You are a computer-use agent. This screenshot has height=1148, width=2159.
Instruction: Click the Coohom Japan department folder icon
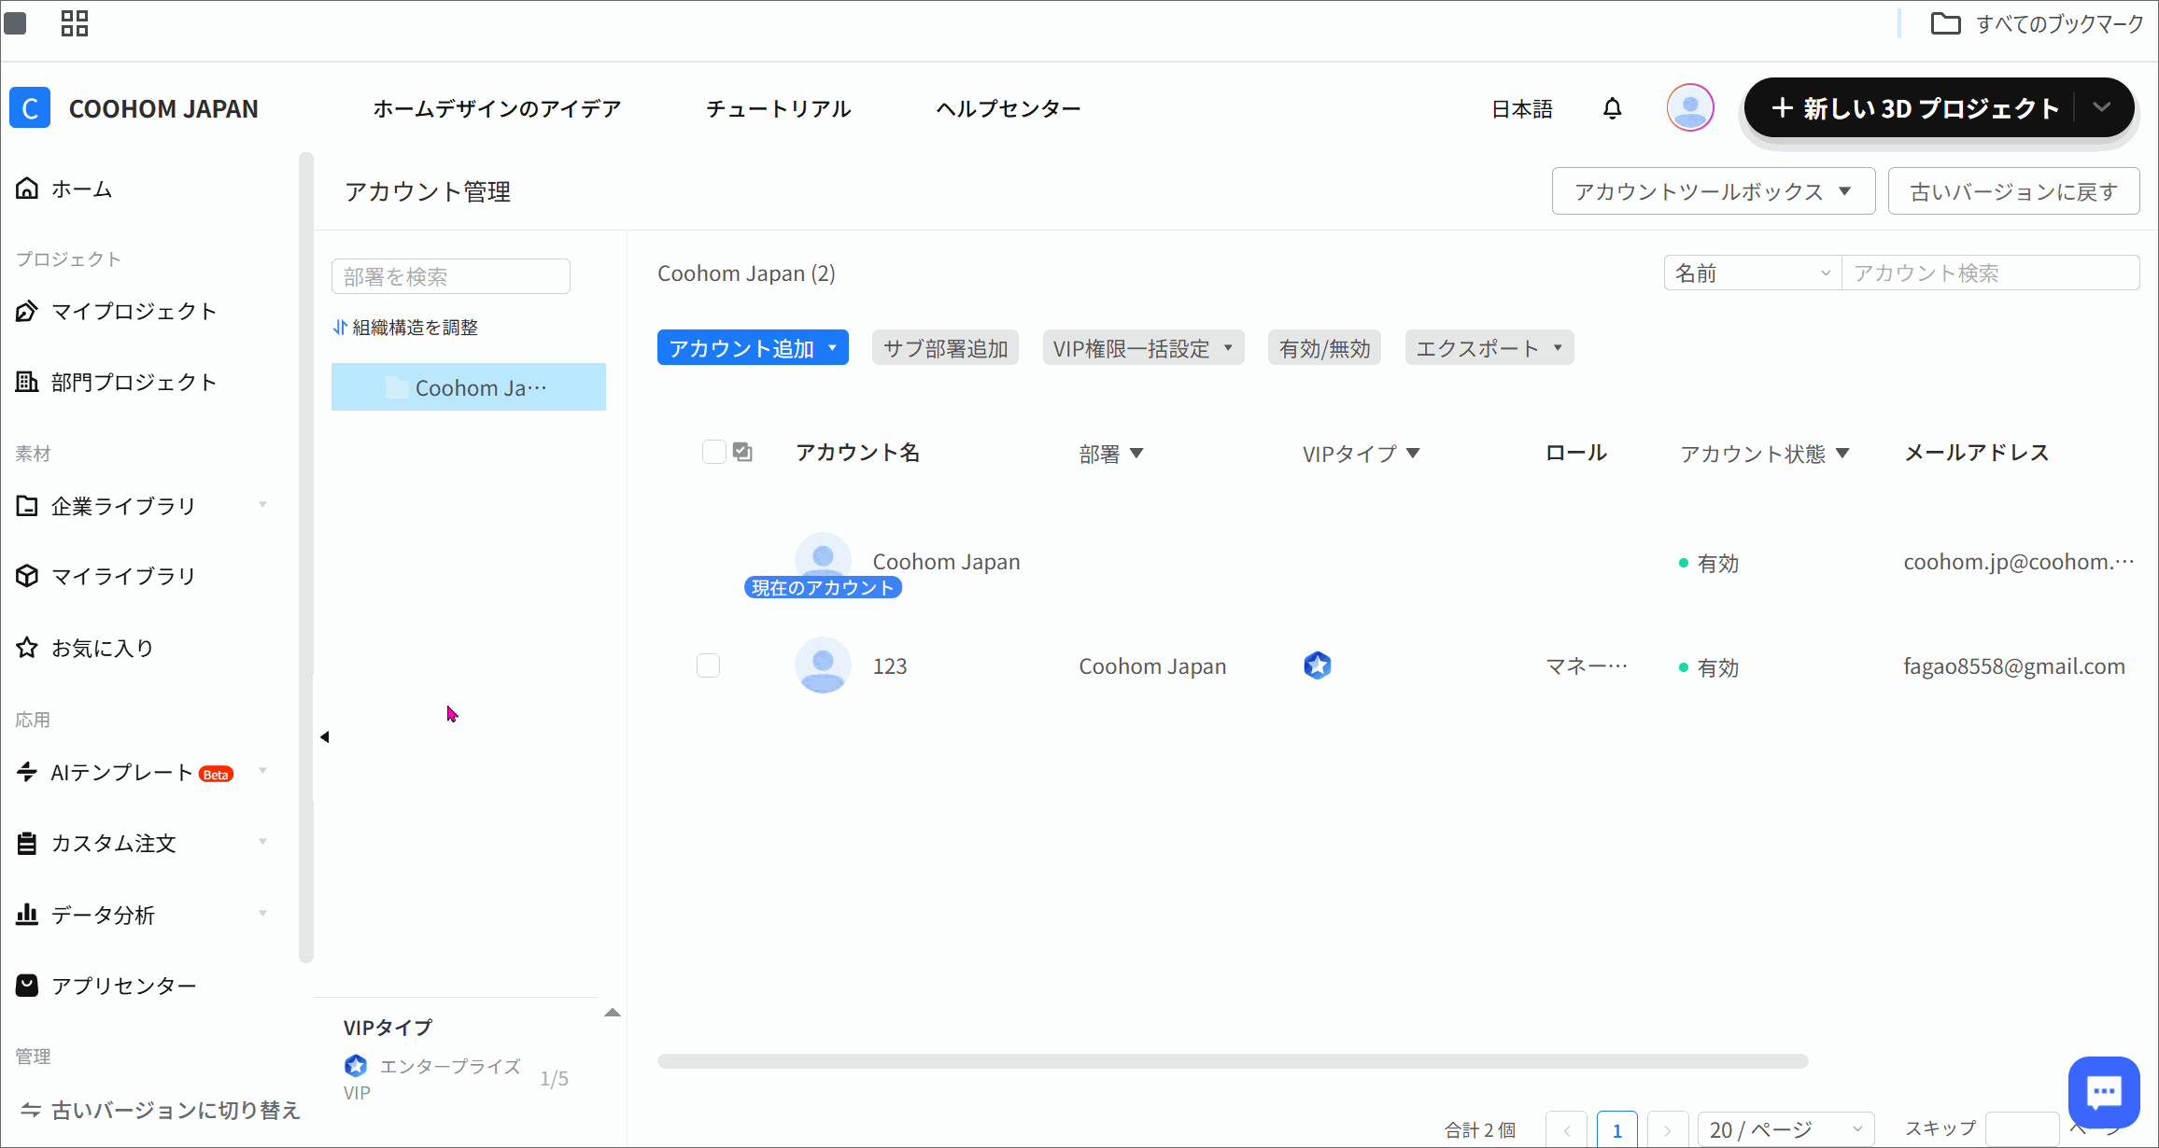tap(397, 387)
